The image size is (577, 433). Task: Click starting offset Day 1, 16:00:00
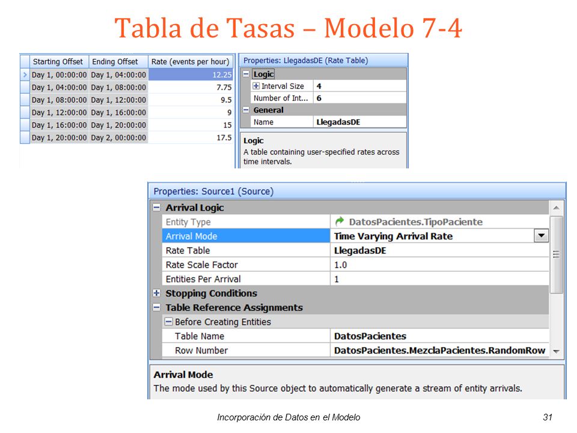(60, 125)
